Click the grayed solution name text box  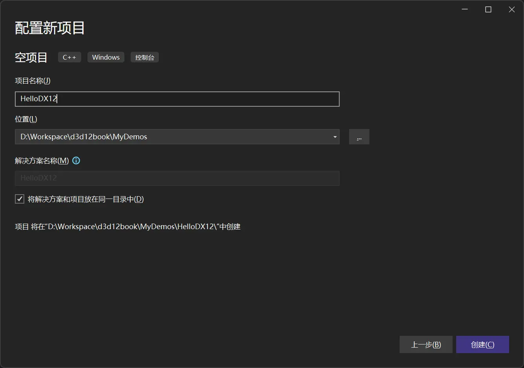coord(176,178)
